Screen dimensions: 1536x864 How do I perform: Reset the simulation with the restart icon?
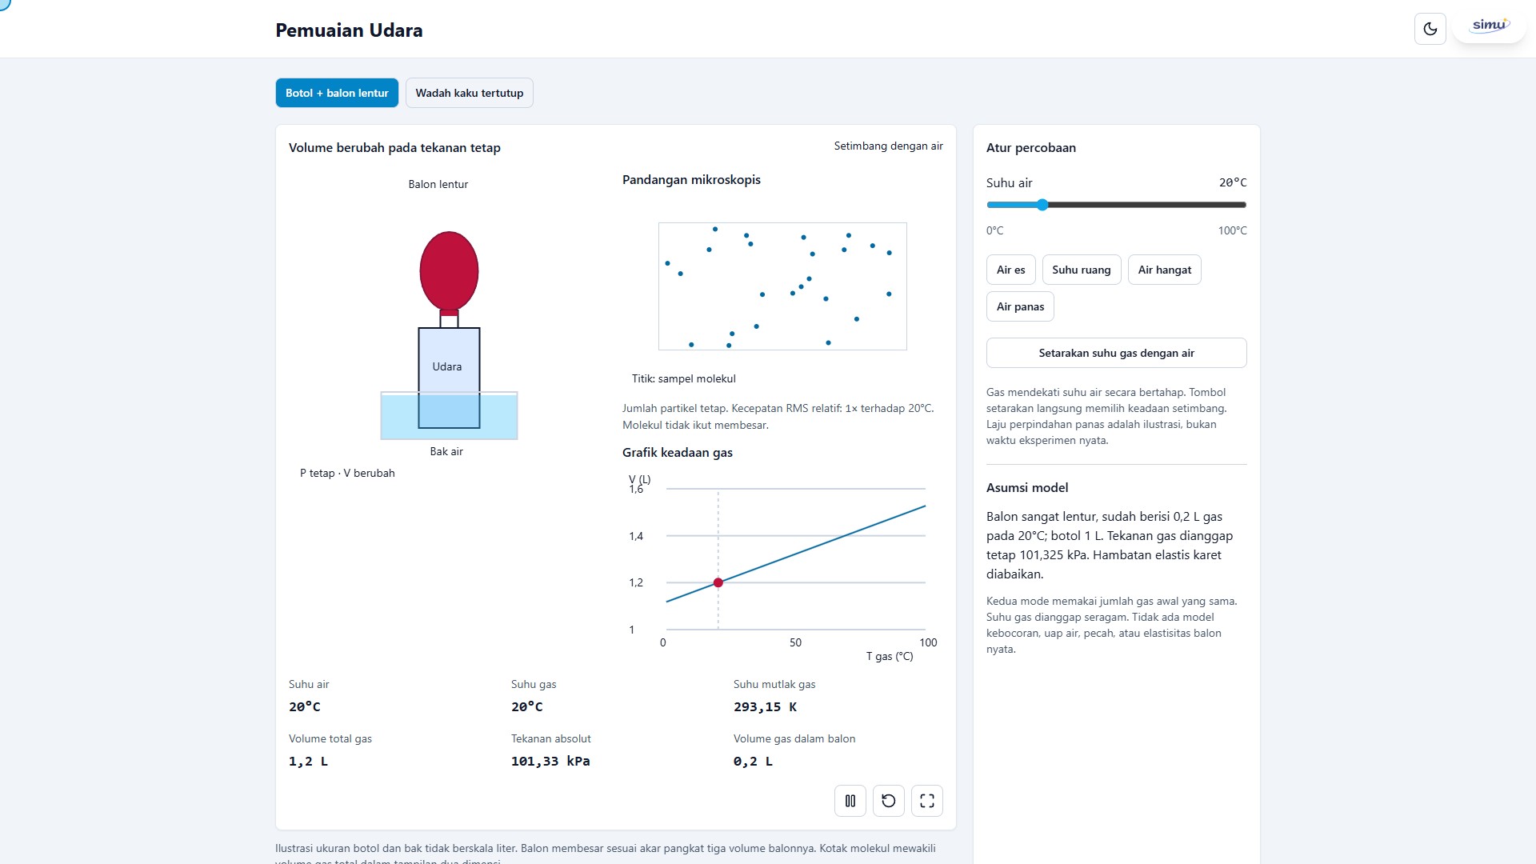pyautogui.click(x=888, y=801)
